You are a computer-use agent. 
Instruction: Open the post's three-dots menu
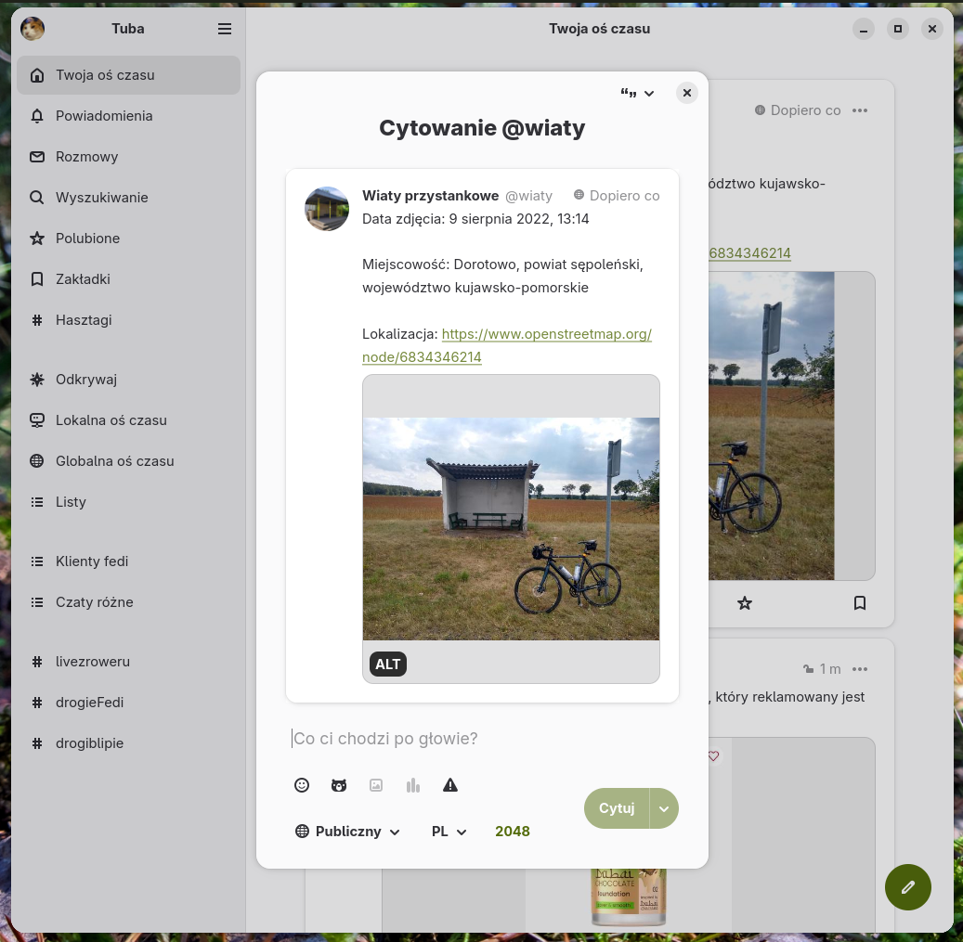(x=860, y=110)
